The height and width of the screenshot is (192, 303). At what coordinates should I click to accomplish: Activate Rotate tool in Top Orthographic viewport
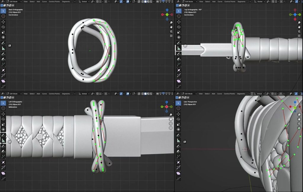[179, 27]
